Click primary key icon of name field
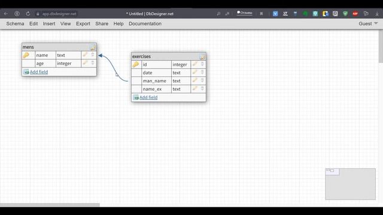The width and height of the screenshot is (383, 215). click(x=26, y=56)
